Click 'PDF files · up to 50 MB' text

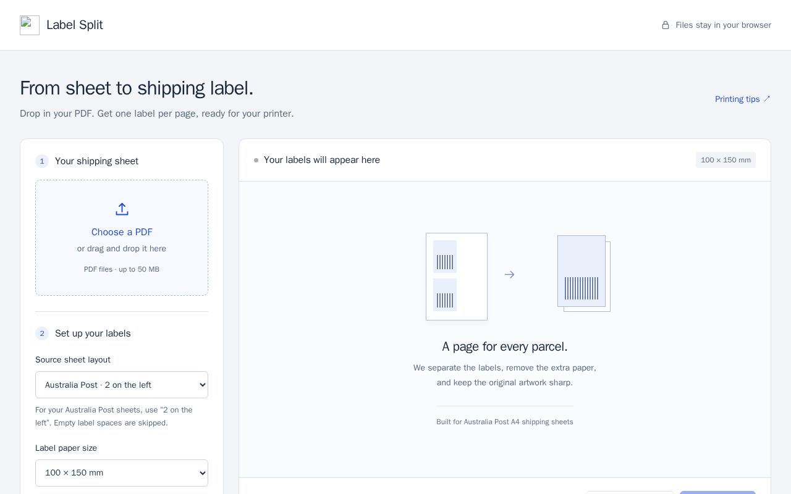[x=122, y=269]
